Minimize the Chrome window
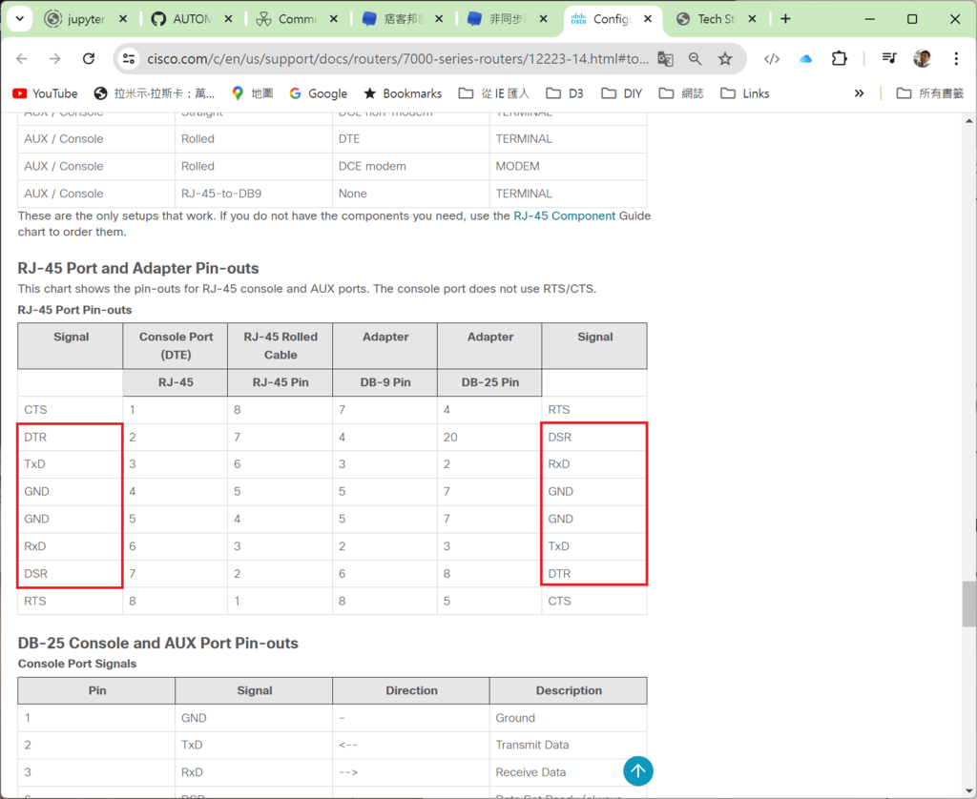 click(x=870, y=19)
